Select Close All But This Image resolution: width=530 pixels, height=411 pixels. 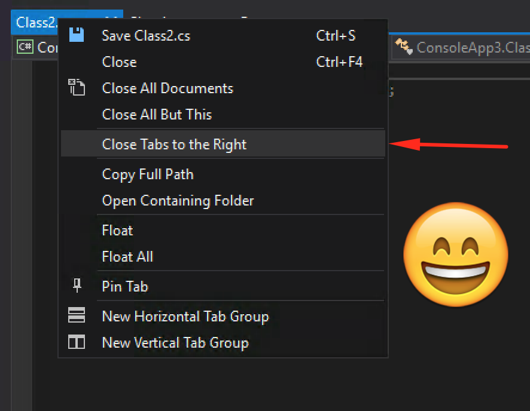[157, 114]
